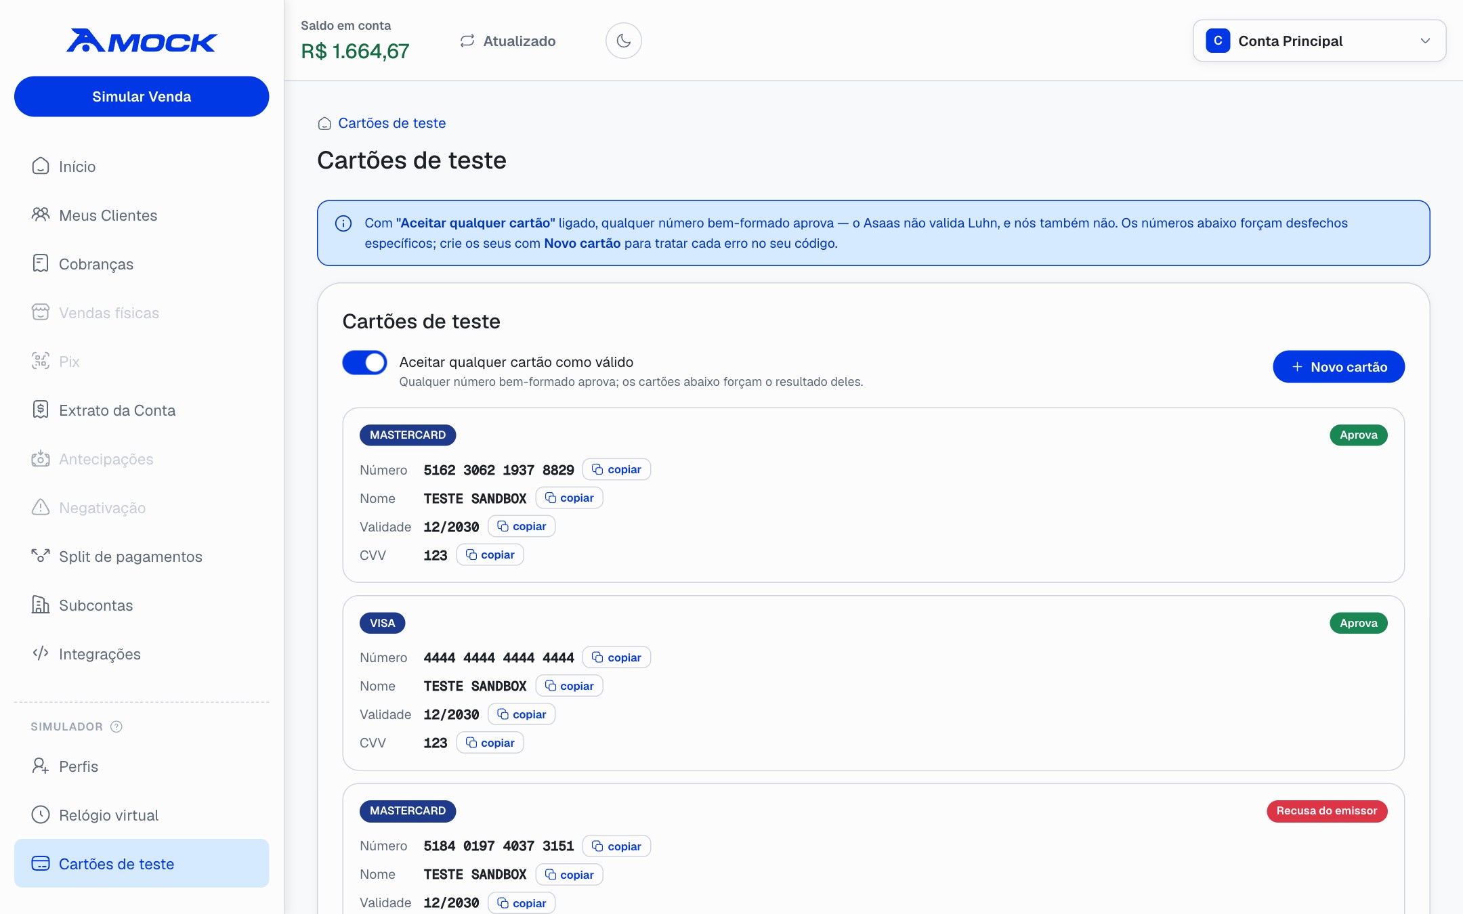Copy card number 5162 3062 1937 8829
The image size is (1463, 914).
616,469
